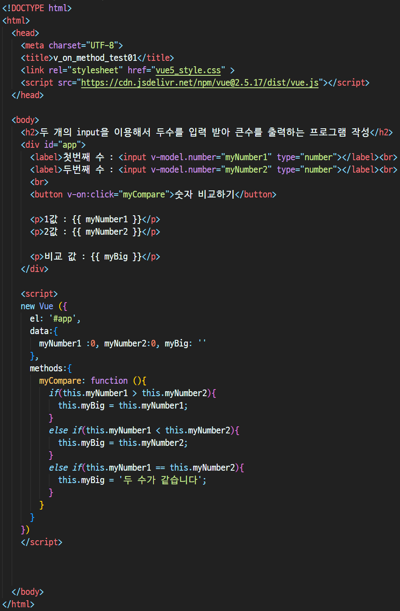Click the button v-on:click myCompare line

tap(153, 195)
